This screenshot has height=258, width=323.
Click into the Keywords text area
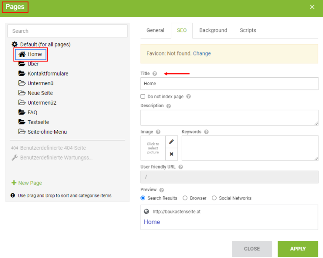coord(250,148)
